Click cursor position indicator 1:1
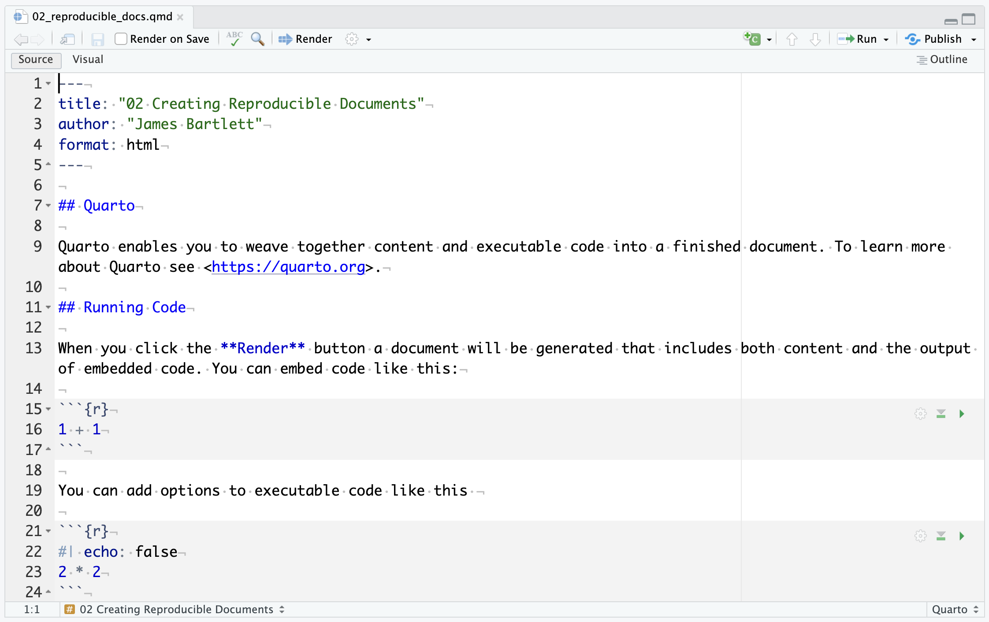The height and width of the screenshot is (622, 989). [32, 610]
